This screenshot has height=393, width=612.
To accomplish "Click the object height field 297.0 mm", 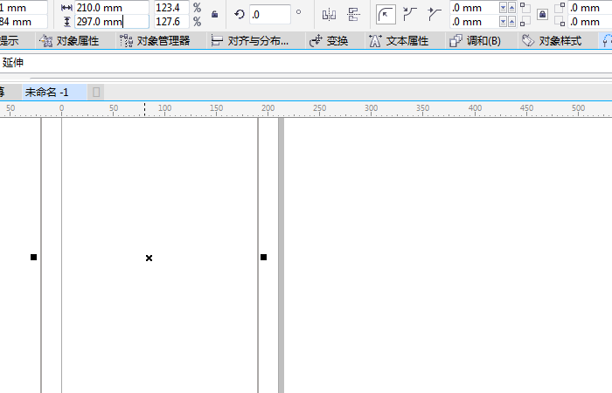I will pos(112,22).
